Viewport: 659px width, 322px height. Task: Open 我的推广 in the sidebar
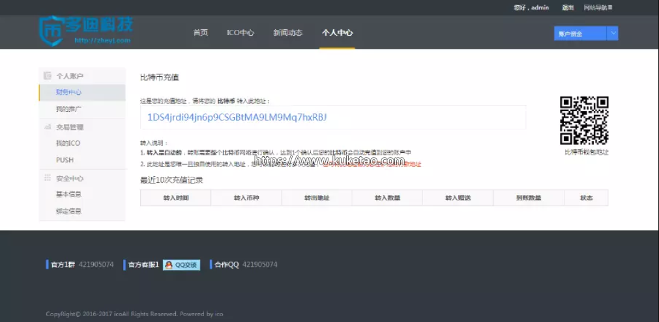[68, 109]
